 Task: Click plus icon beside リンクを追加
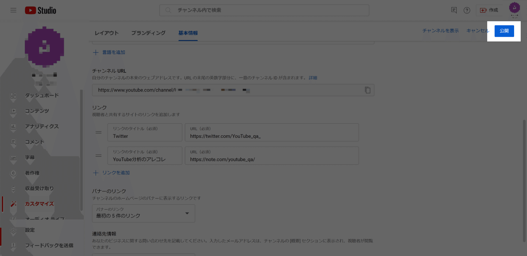point(96,173)
